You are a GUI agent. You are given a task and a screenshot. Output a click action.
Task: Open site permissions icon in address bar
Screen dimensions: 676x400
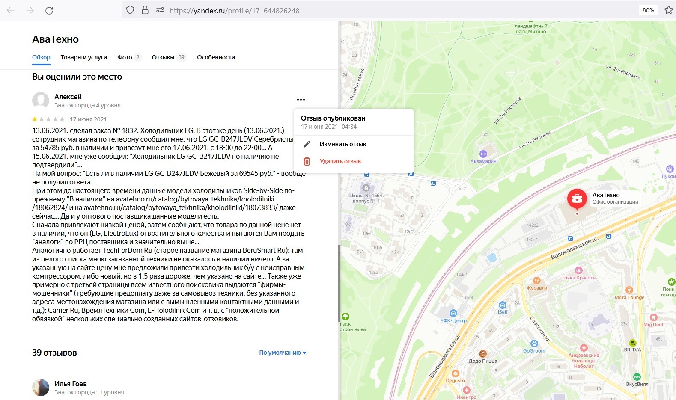[x=160, y=10]
